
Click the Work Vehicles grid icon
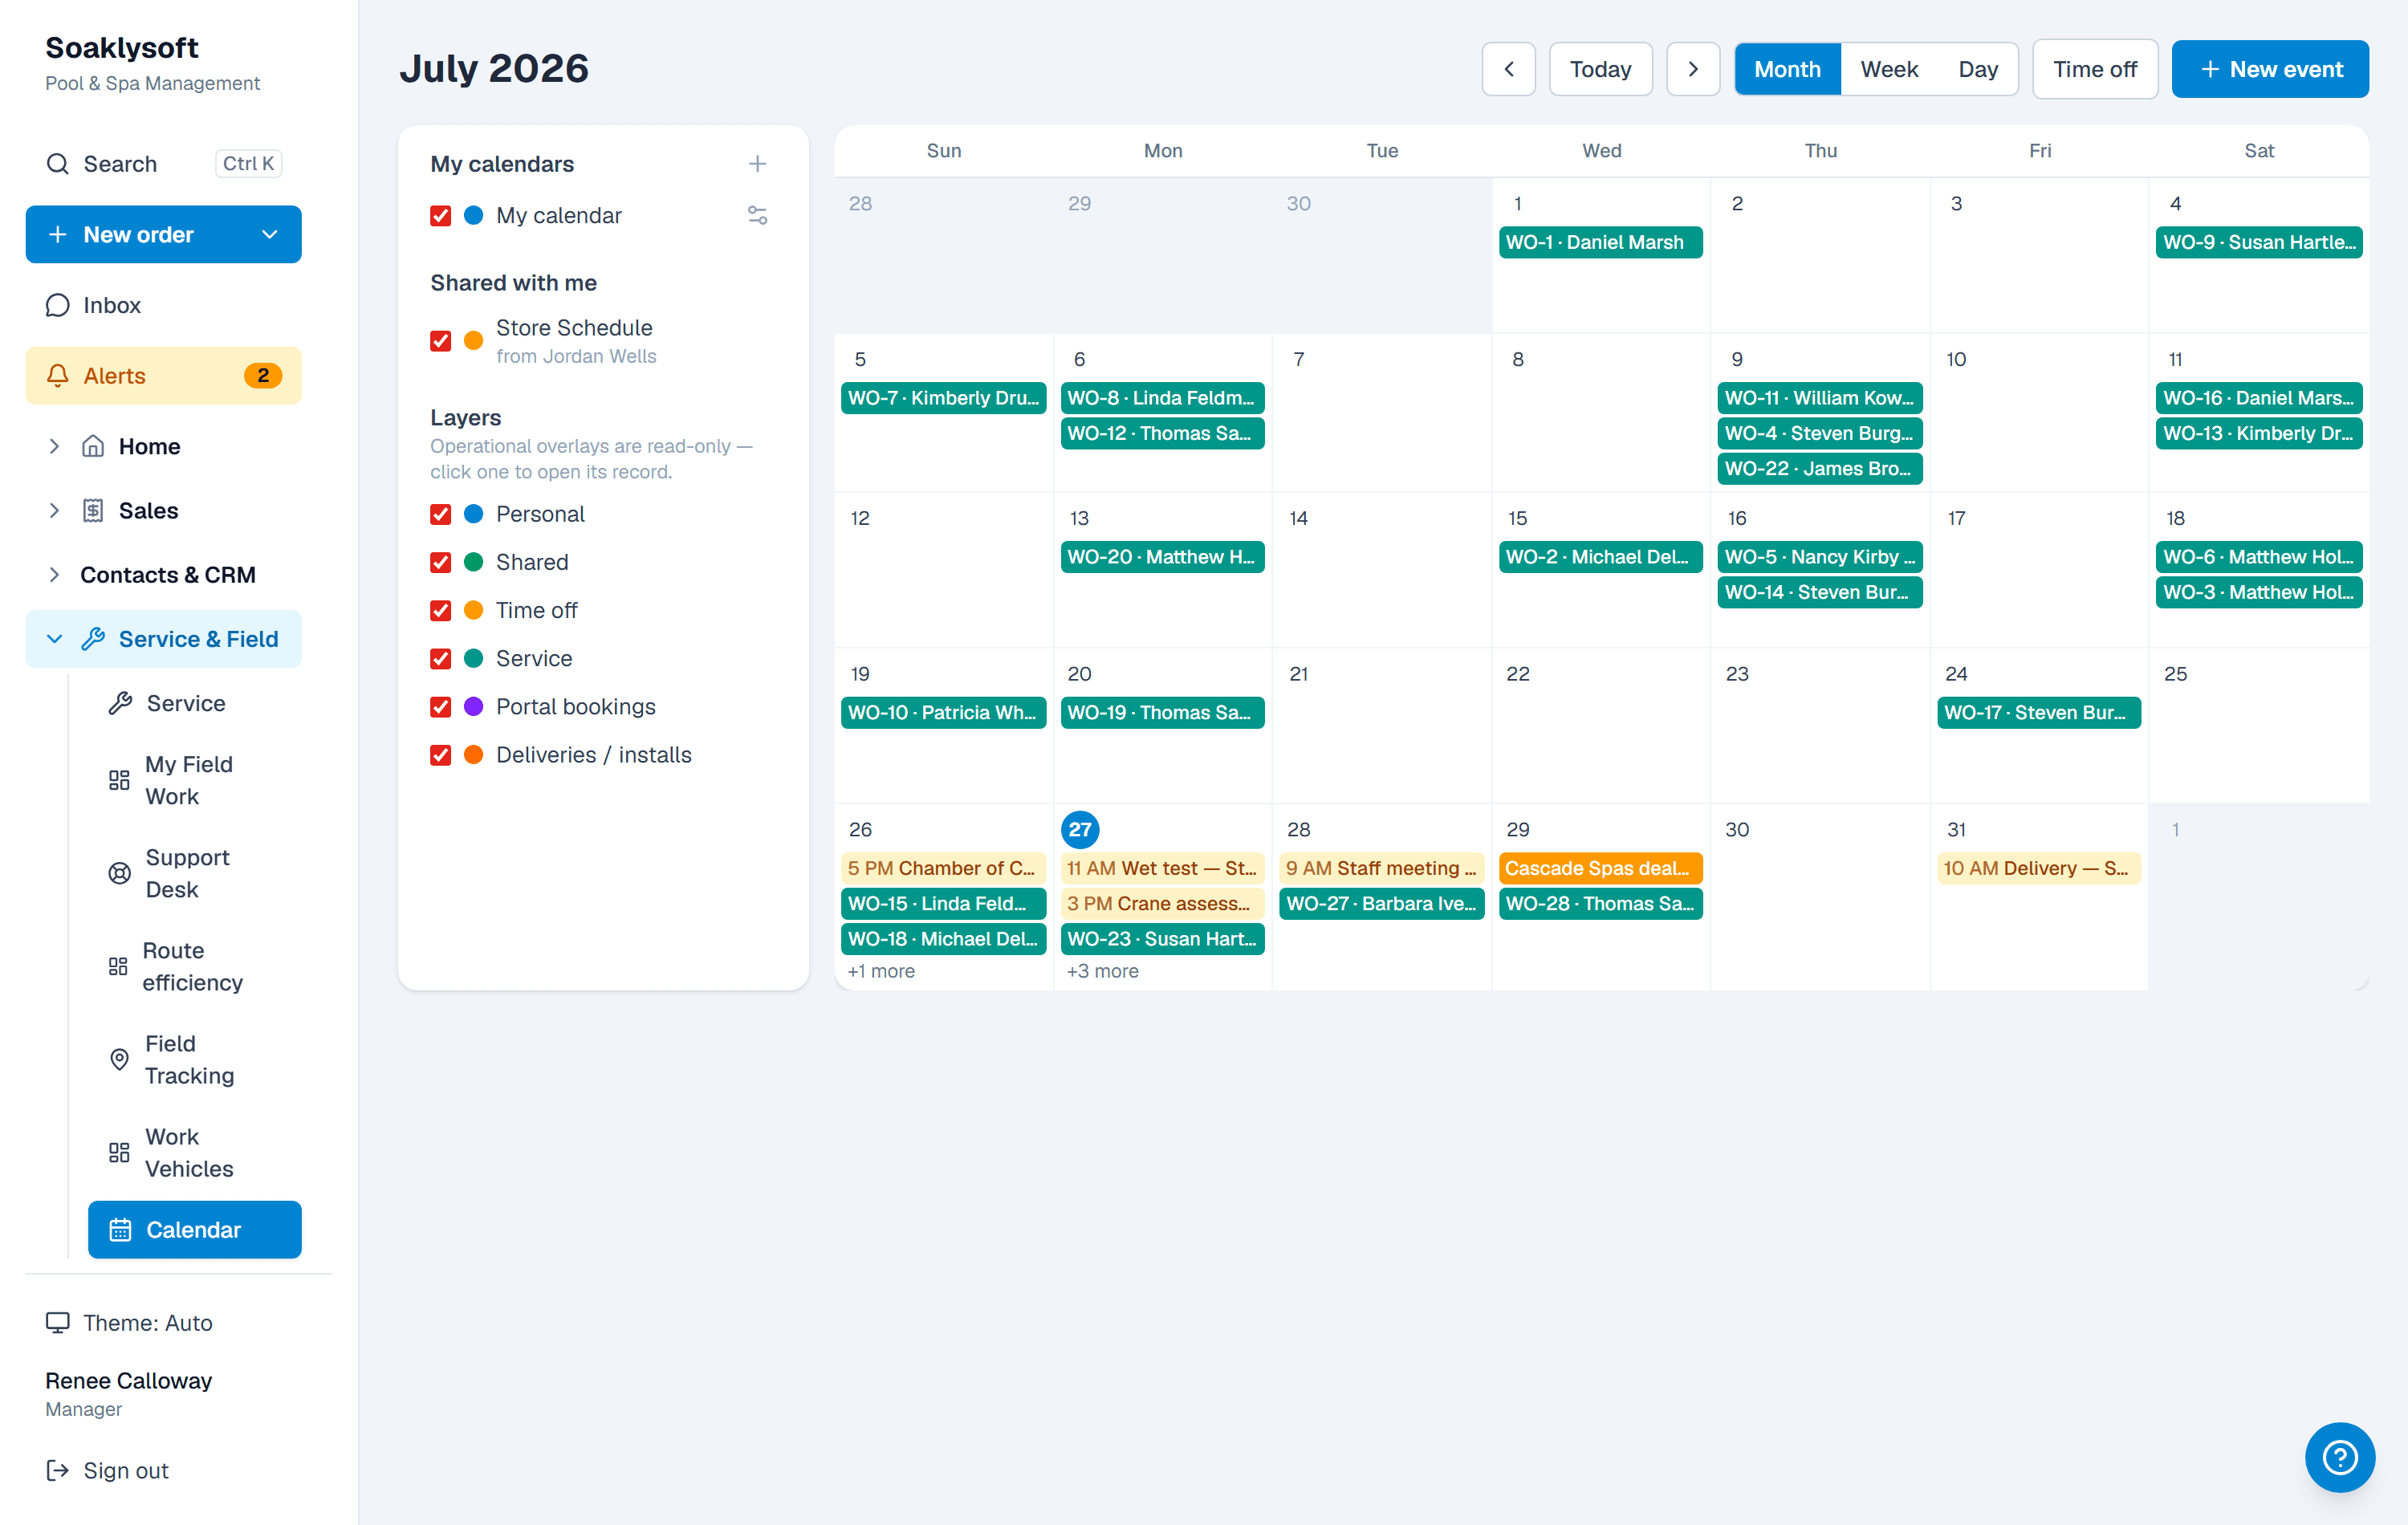119,1153
